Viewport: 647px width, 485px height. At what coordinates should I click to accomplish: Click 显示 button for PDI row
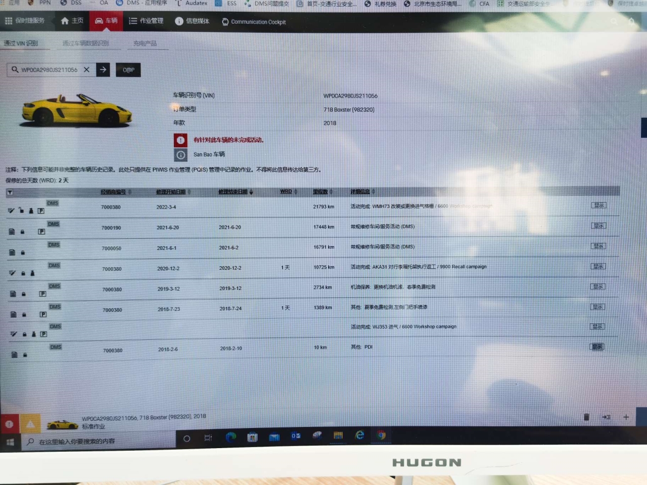(597, 347)
